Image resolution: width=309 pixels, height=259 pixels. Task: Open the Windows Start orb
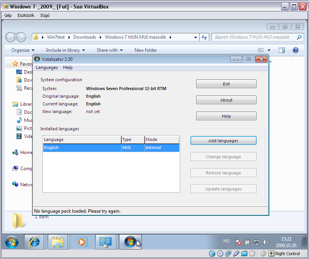[12, 242]
